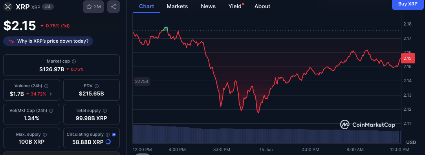The height and width of the screenshot is (155, 425).
Task: Open the About tab
Action: point(262,6)
